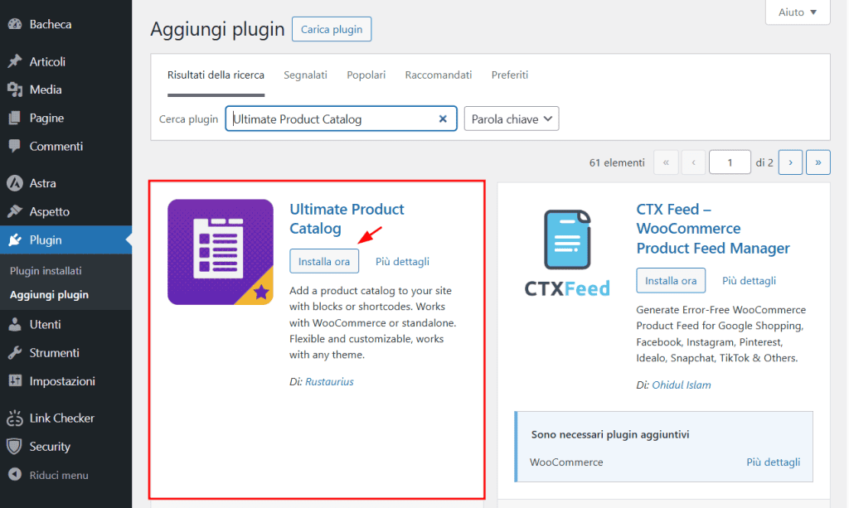Select the Segnalati tab
The image size is (849, 508).
tap(305, 75)
